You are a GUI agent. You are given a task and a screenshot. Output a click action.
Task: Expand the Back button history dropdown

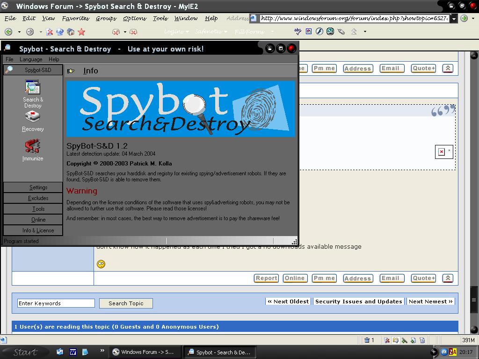tap(19, 32)
